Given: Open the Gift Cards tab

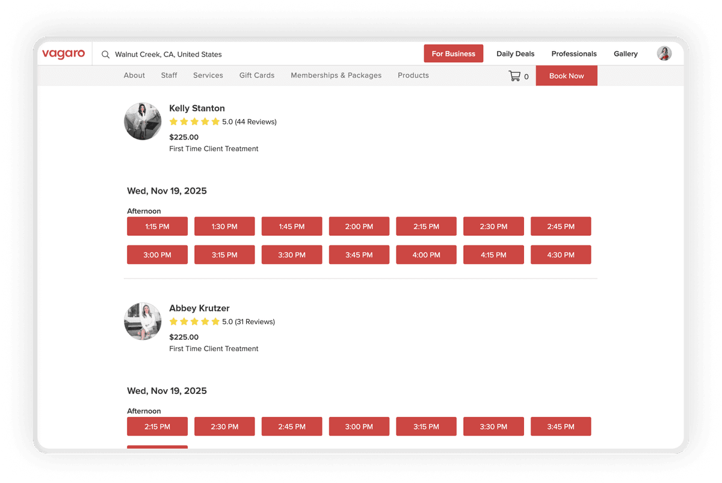Looking at the screenshot, I should [257, 75].
